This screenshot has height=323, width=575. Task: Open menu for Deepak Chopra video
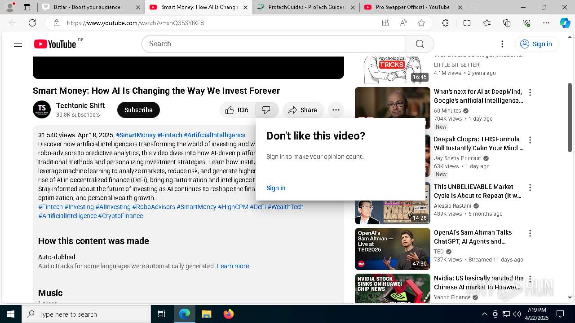pos(530,140)
